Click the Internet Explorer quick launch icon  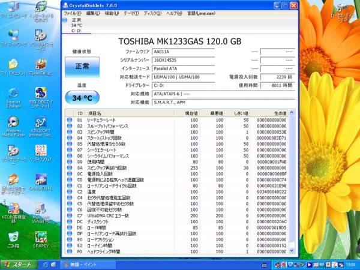[x=45, y=265]
